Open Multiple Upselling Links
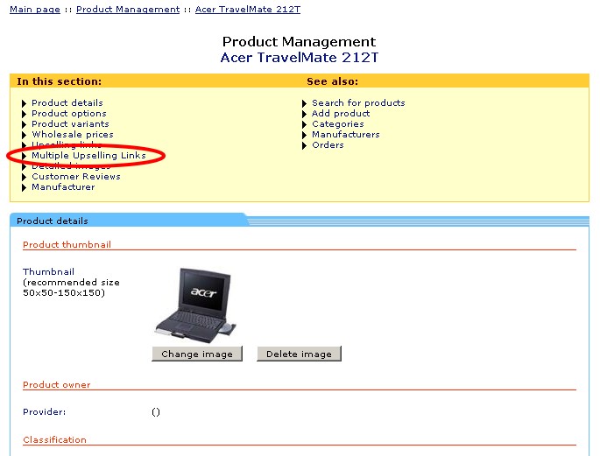The height and width of the screenshot is (456, 600). pyautogui.click(x=88, y=156)
